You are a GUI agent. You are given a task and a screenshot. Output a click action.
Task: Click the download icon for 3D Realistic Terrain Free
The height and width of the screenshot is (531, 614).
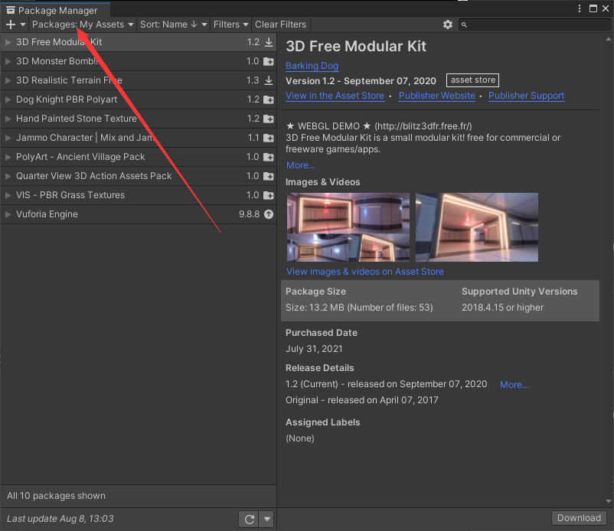pyautogui.click(x=266, y=80)
